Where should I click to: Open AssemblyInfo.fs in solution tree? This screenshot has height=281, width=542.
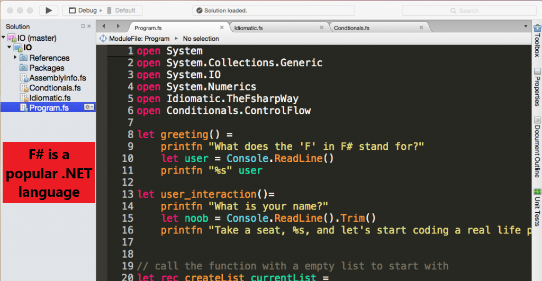[57, 78]
